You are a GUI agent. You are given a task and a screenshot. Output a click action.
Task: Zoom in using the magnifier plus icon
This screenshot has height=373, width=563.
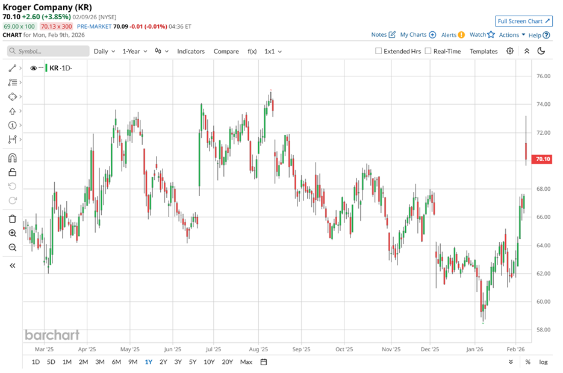(x=12, y=233)
